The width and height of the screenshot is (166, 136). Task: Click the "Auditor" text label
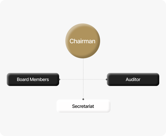pyautogui.click(x=133, y=79)
